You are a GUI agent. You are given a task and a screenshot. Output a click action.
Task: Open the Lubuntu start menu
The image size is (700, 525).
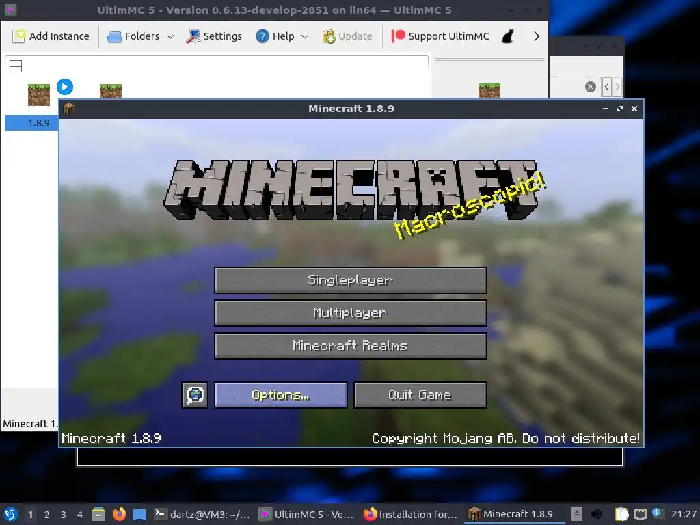(11, 514)
